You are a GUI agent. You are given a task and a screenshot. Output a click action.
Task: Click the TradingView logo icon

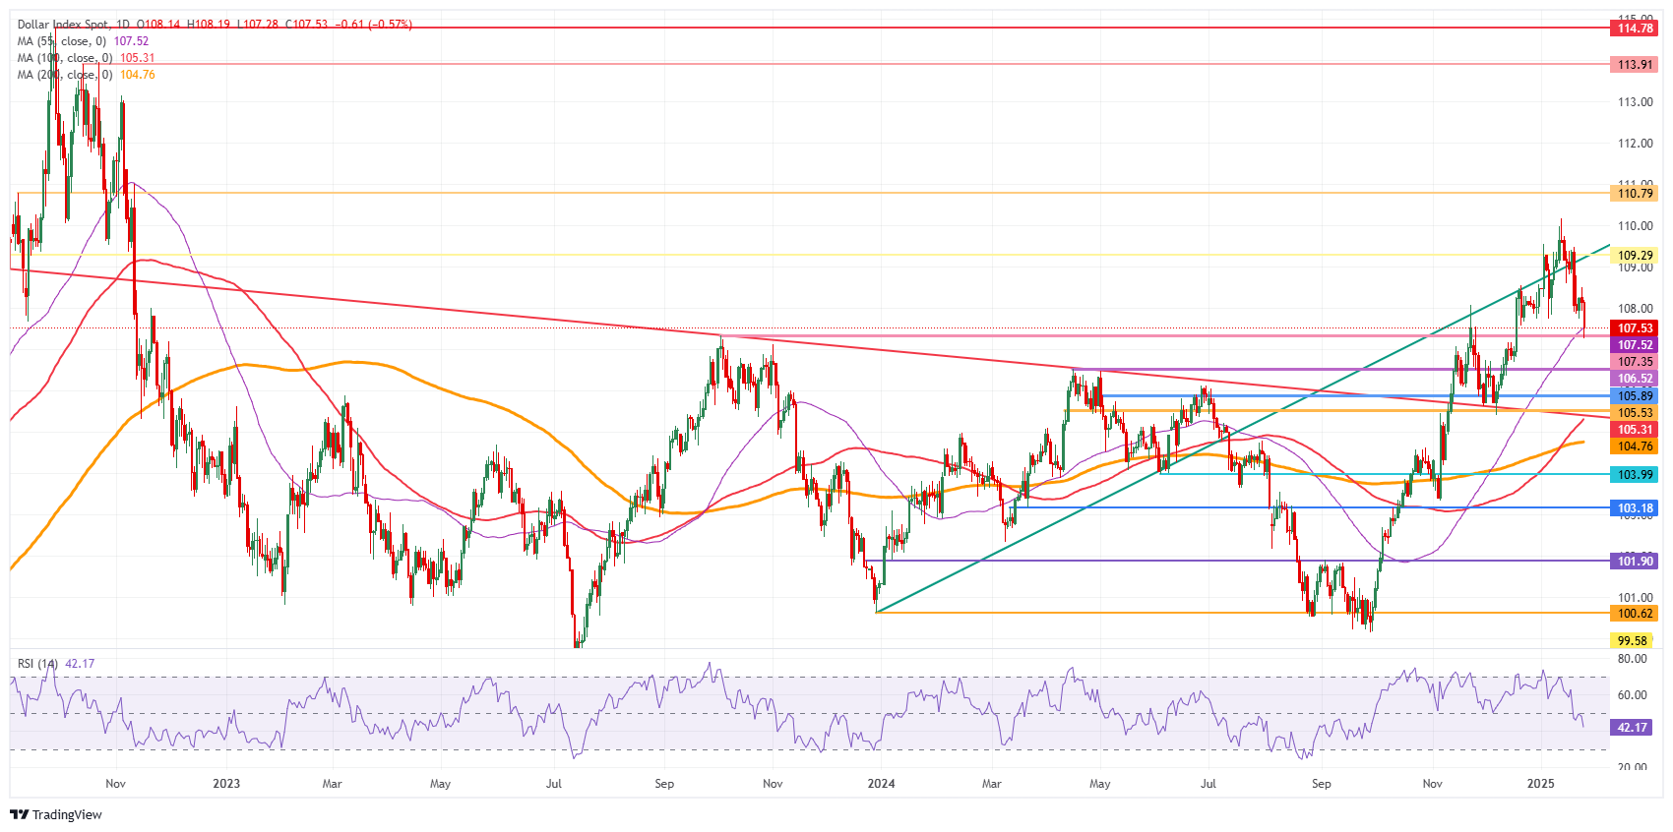coord(19,814)
